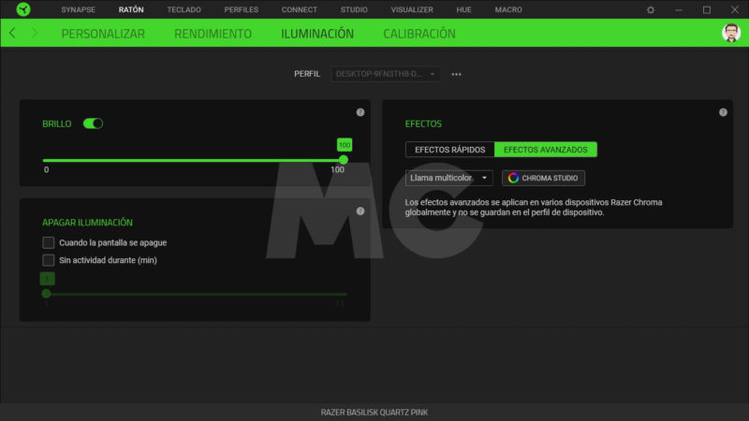Click the back arrow navigation icon
The image size is (749, 421).
[12, 33]
